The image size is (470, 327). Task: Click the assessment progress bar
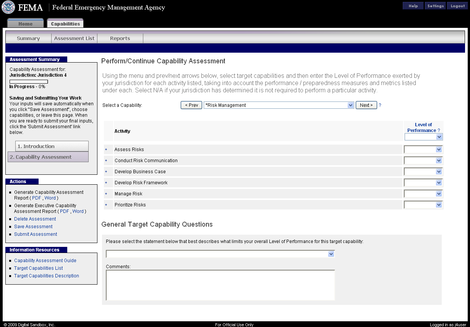point(29,82)
